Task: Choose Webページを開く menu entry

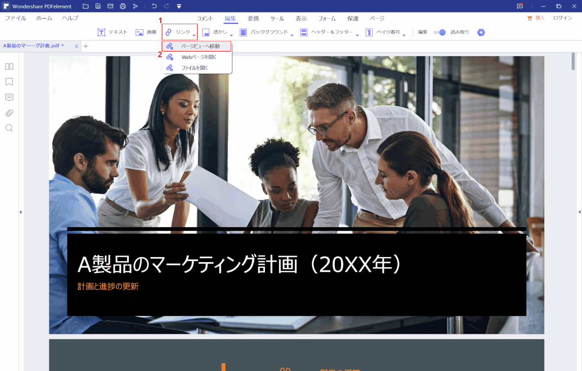Action: click(199, 57)
